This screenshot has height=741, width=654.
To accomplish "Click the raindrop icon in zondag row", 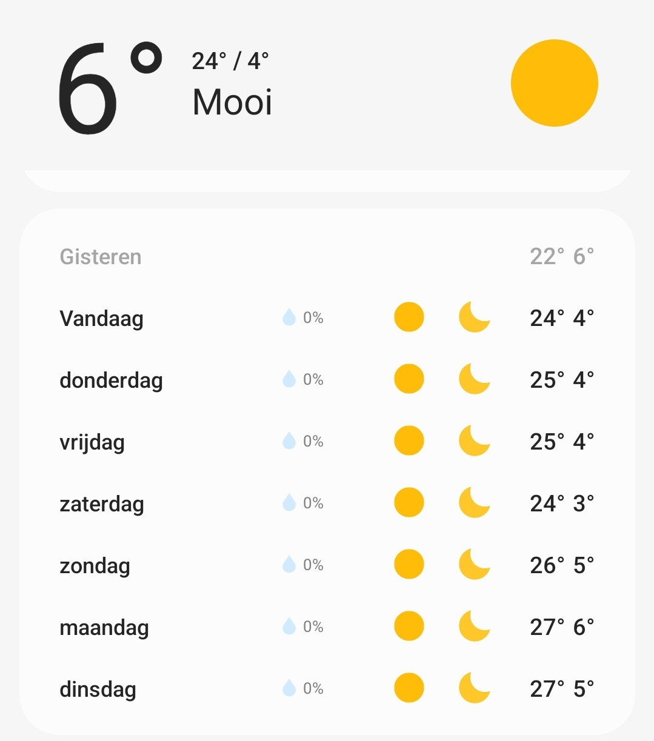I will point(289,564).
